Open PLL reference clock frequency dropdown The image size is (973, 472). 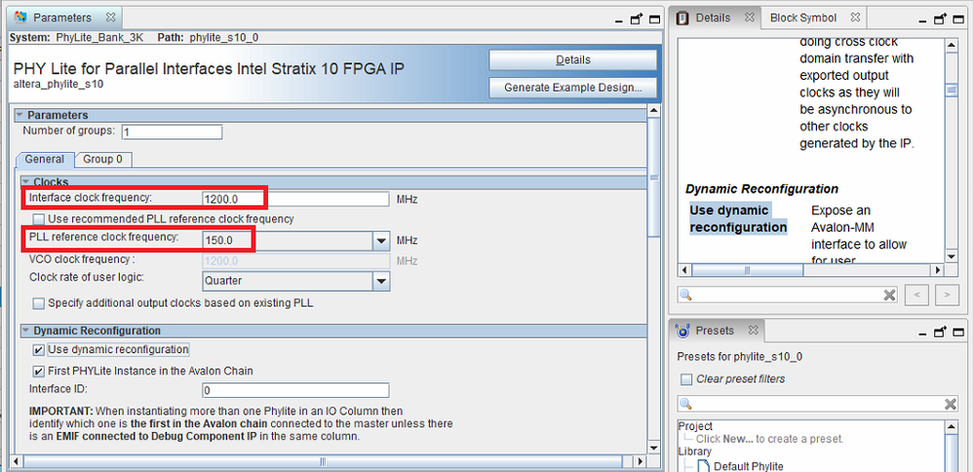(x=380, y=240)
